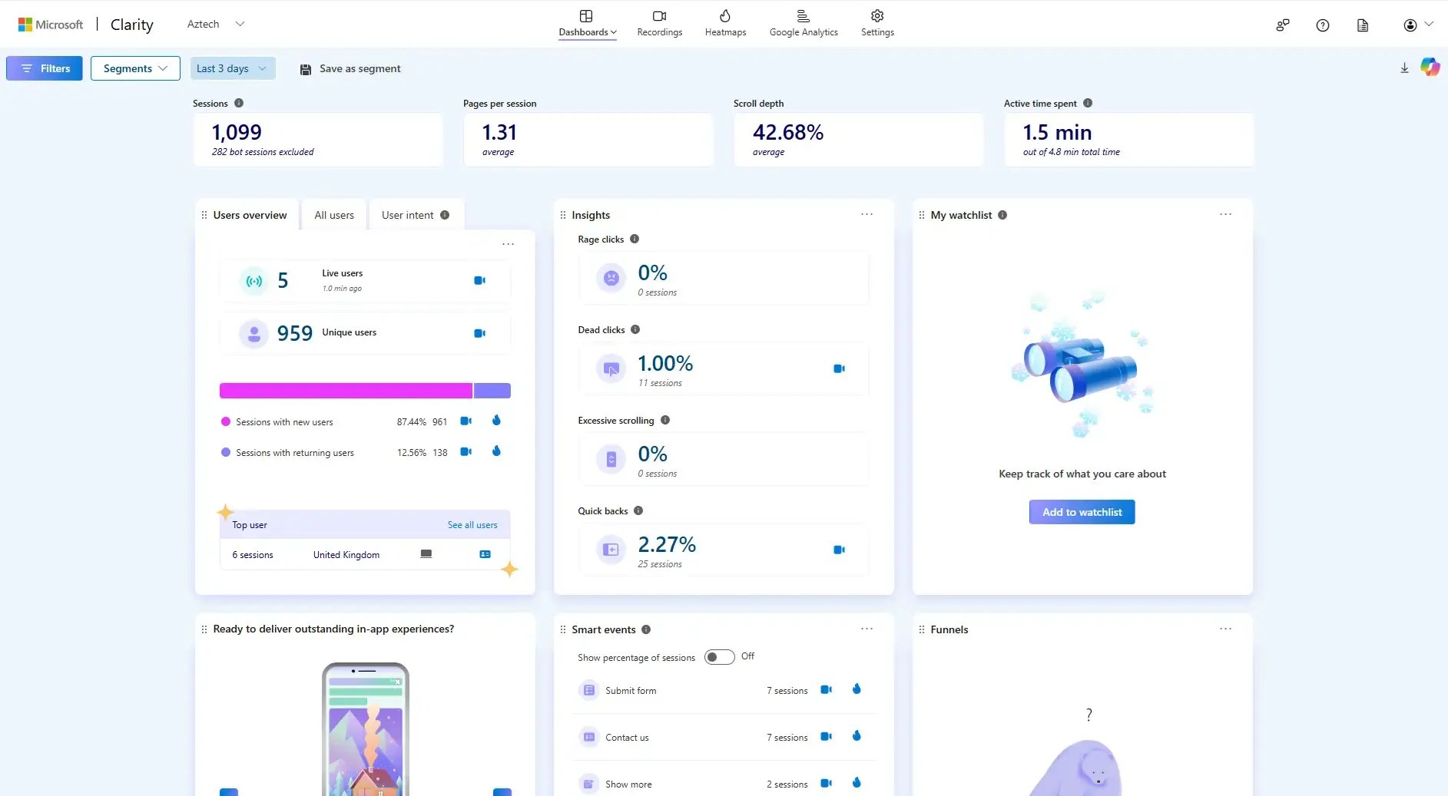Select the All users tab
This screenshot has width=1448, height=796.
333,215
